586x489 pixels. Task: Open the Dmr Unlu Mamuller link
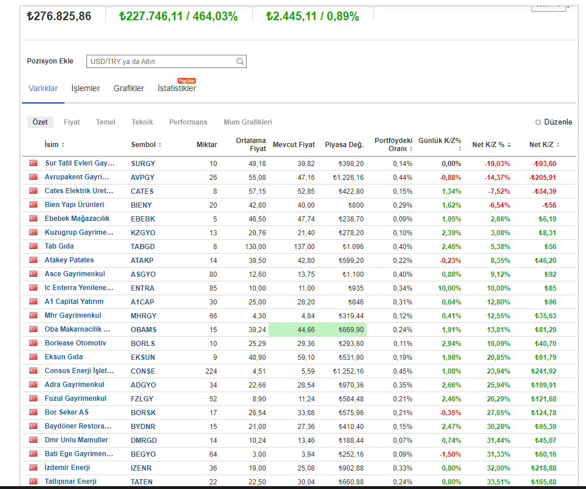point(76,440)
